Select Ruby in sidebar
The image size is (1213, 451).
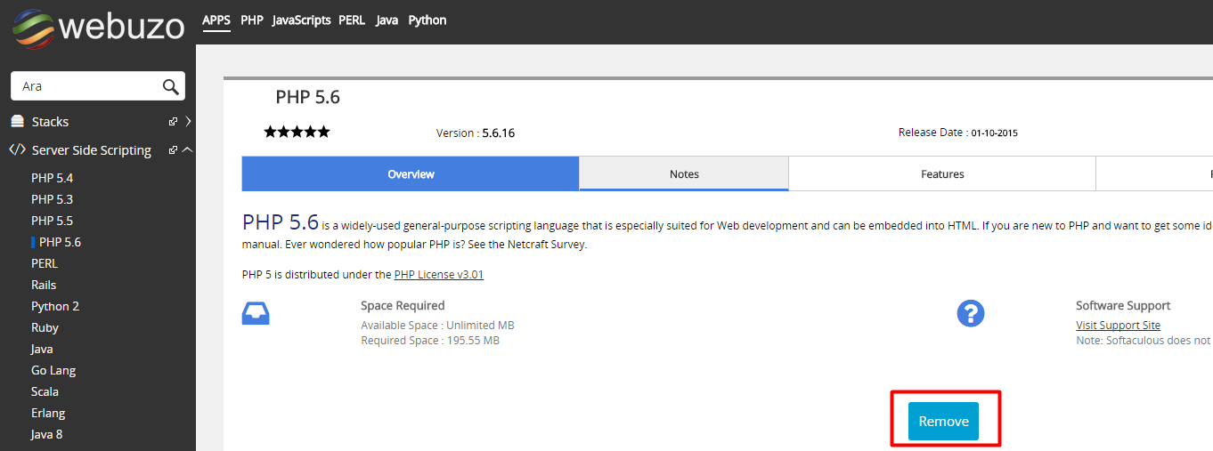pos(45,327)
